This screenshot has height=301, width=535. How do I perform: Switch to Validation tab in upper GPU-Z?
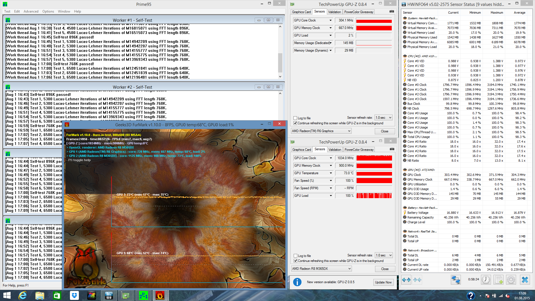334,12
